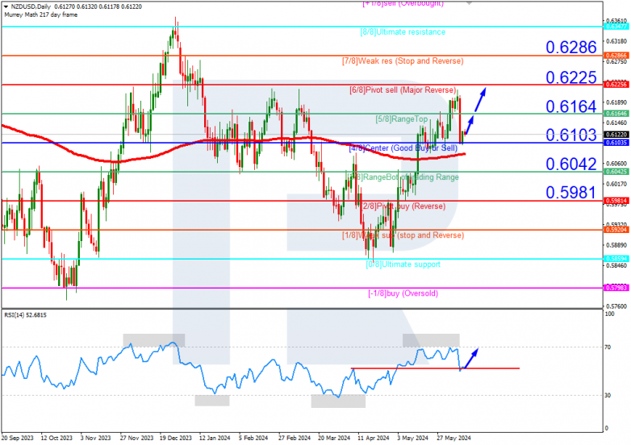Viewport: 631px width, 445px height.
Task: Click the [8/8]Ultimate resistance label
Action: click(x=403, y=31)
